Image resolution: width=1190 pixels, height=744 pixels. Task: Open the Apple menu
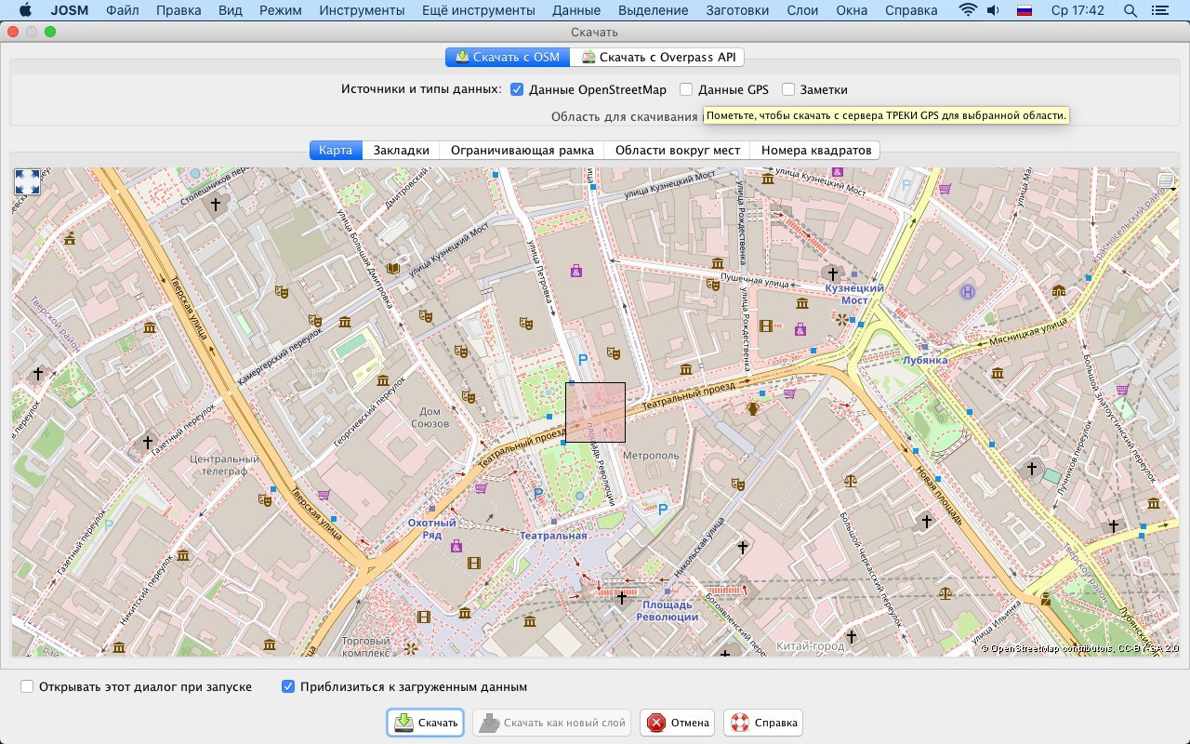(x=24, y=11)
